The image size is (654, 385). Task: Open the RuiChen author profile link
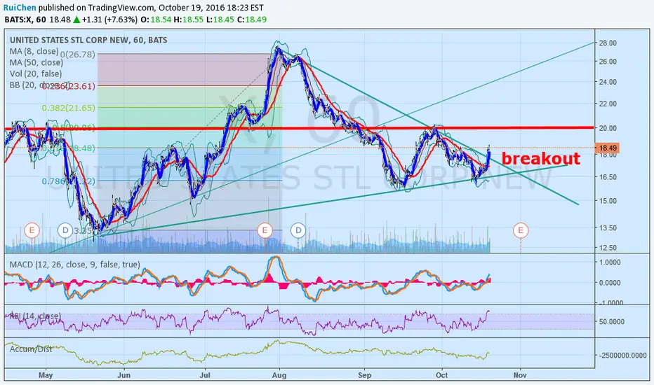tap(20, 8)
